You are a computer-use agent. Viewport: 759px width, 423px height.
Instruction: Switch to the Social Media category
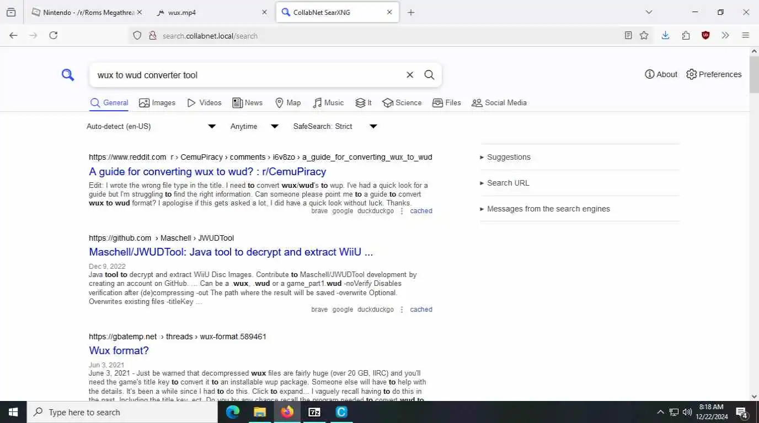[x=499, y=103]
